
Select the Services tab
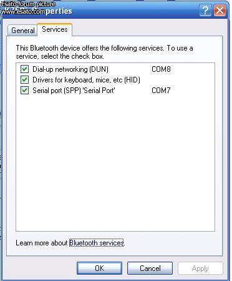click(55, 29)
